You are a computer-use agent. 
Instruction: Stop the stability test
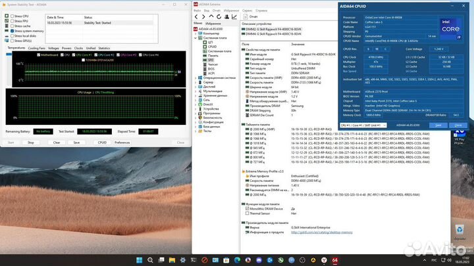coord(31,143)
